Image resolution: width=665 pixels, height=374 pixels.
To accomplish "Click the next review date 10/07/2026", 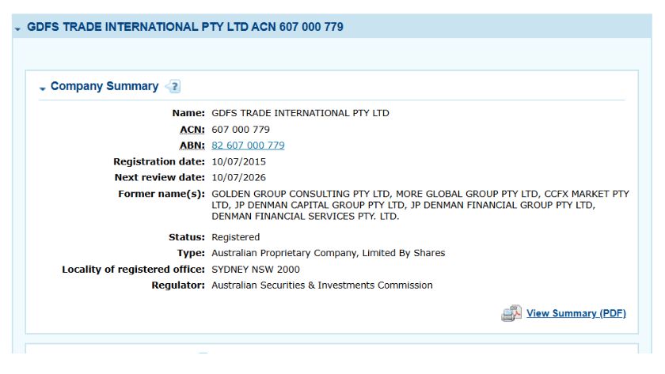I will 238,177.
